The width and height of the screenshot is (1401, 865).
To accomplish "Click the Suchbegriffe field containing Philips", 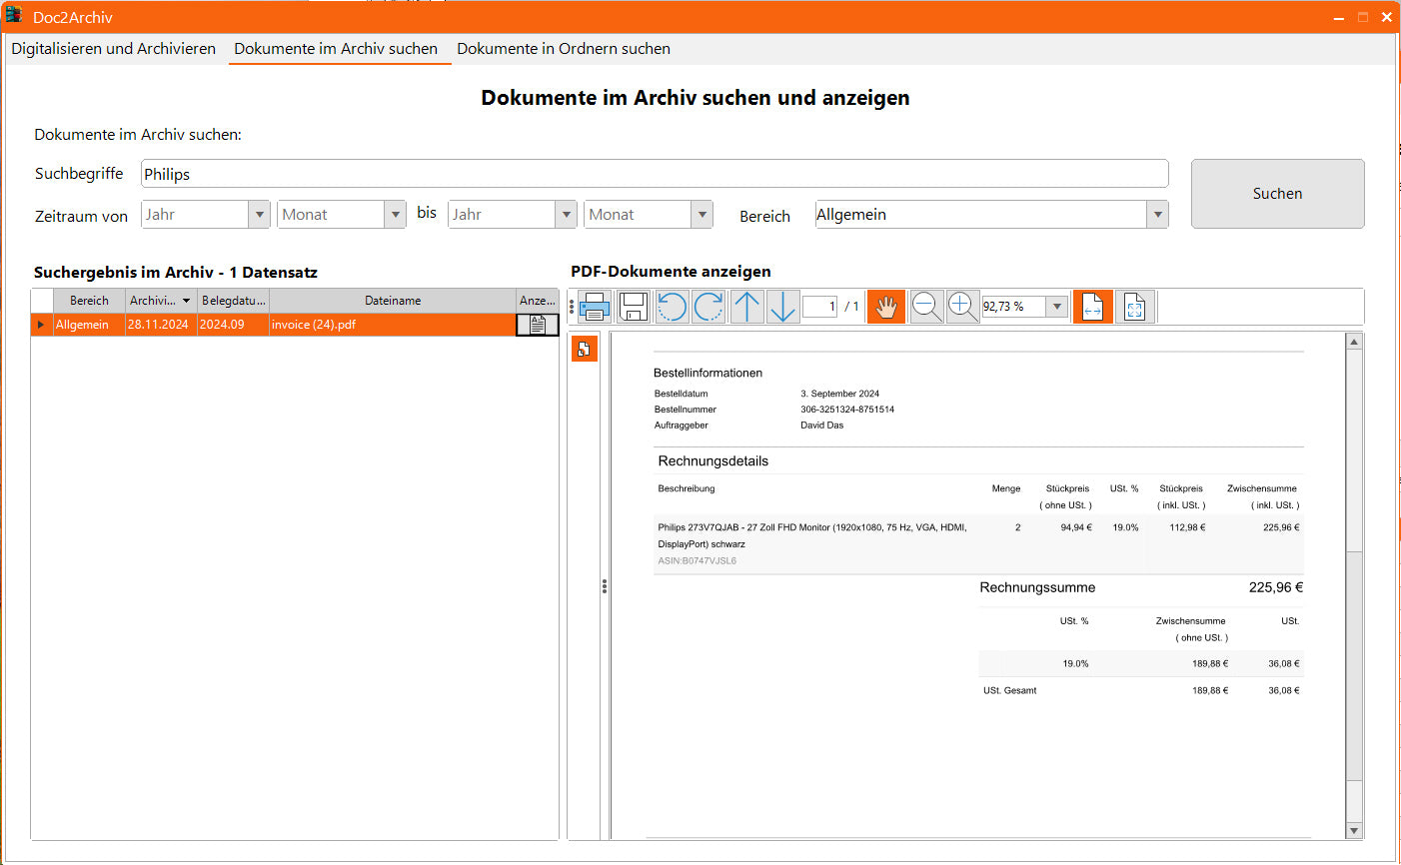I will tap(655, 174).
